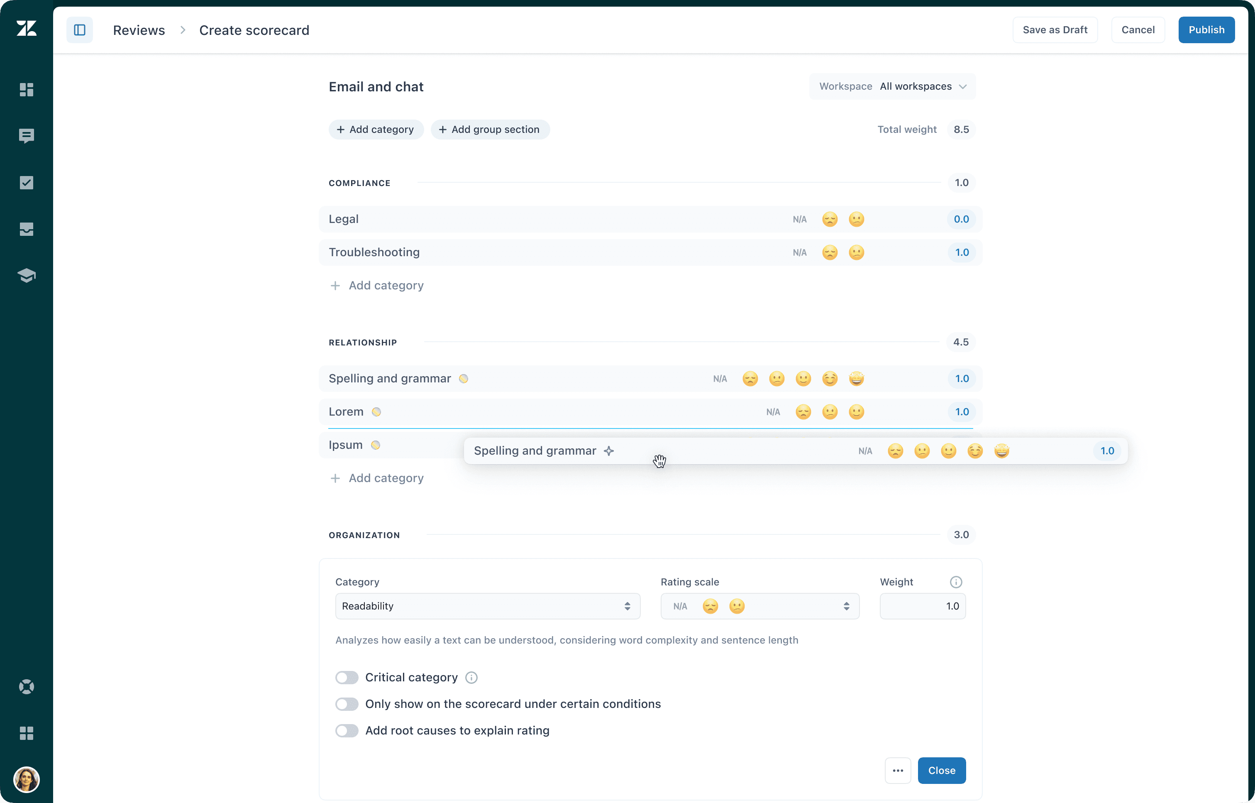Enable Add root causes toggle
This screenshot has height=803, width=1255.
(x=347, y=730)
